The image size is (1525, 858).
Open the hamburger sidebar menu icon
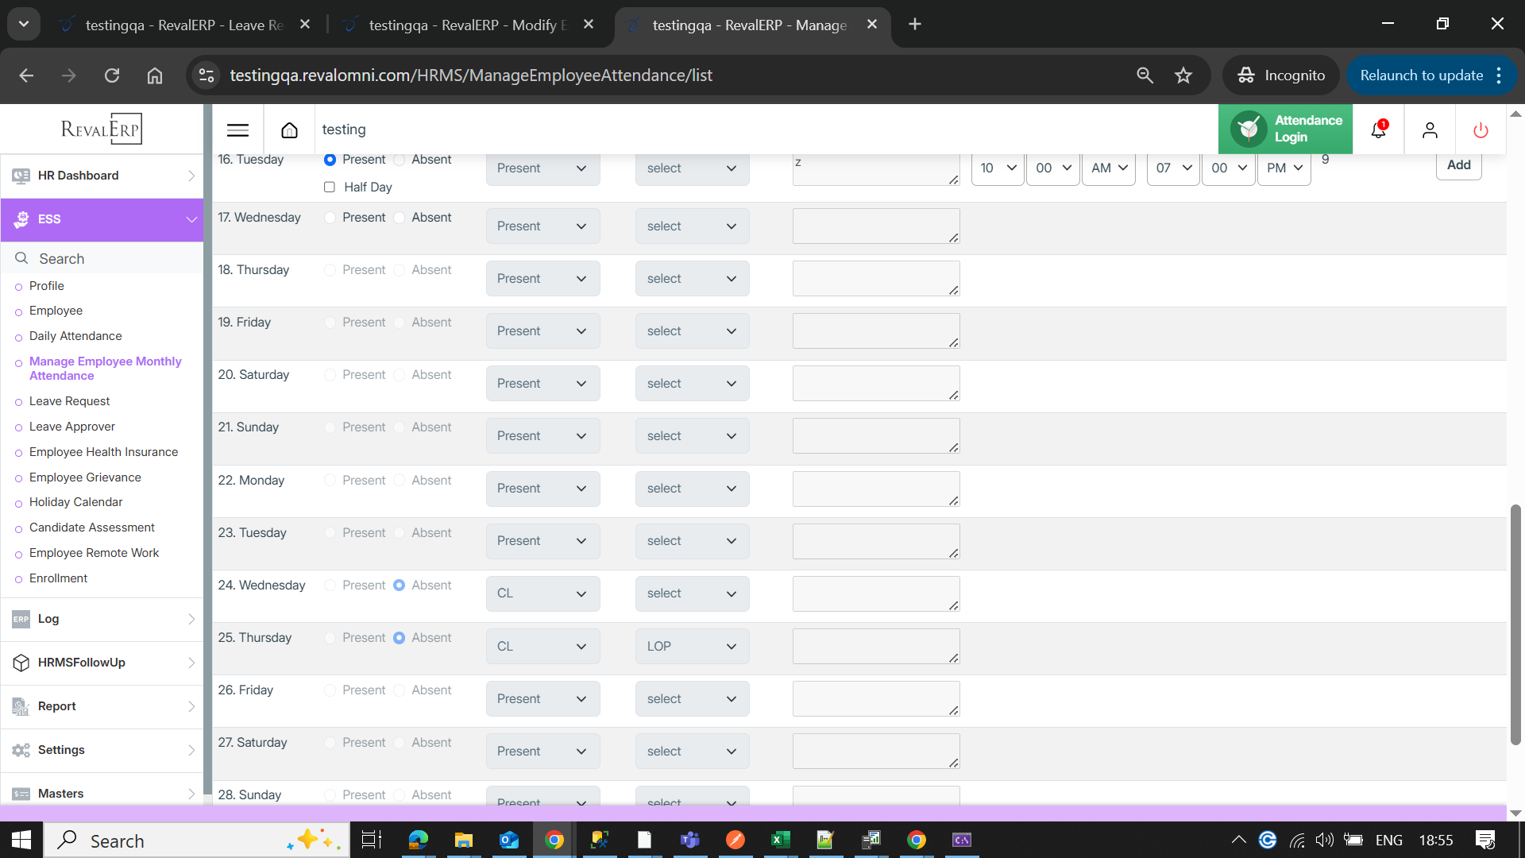point(237,130)
